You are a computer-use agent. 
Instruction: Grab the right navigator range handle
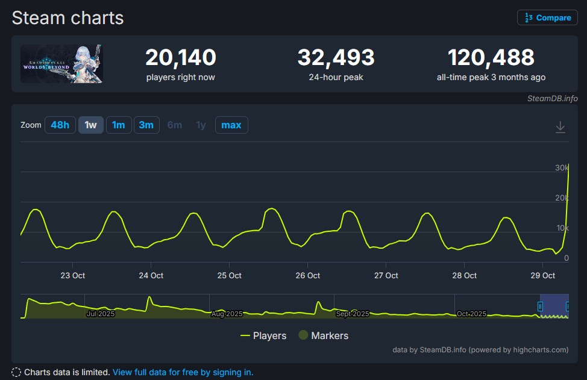[x=567, y=307]
